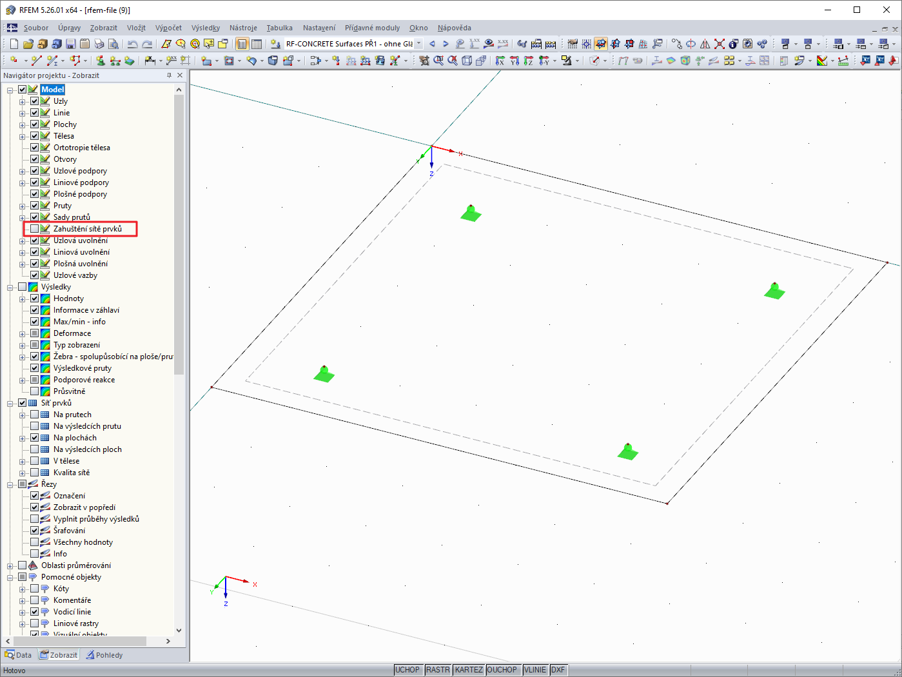Click the delete (red X) toolbar icon
The width and height of the screenshot is (902, 677).
(x=720, y=44)
